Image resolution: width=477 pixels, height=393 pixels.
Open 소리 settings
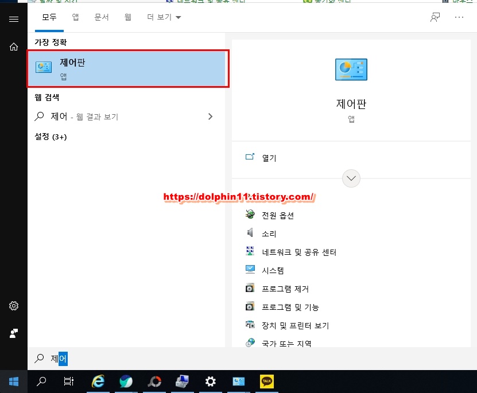(x=269, y=234)
